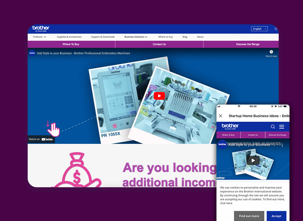Select the desktop Contact Us tab
303x221 pixels.
(x=159, y=44)
